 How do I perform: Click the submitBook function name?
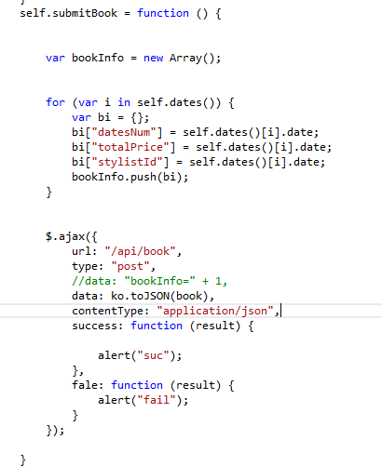(x=85, y=13)
